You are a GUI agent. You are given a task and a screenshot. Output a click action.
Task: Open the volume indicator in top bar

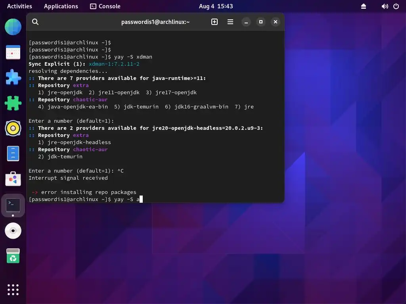coord(385,6)
